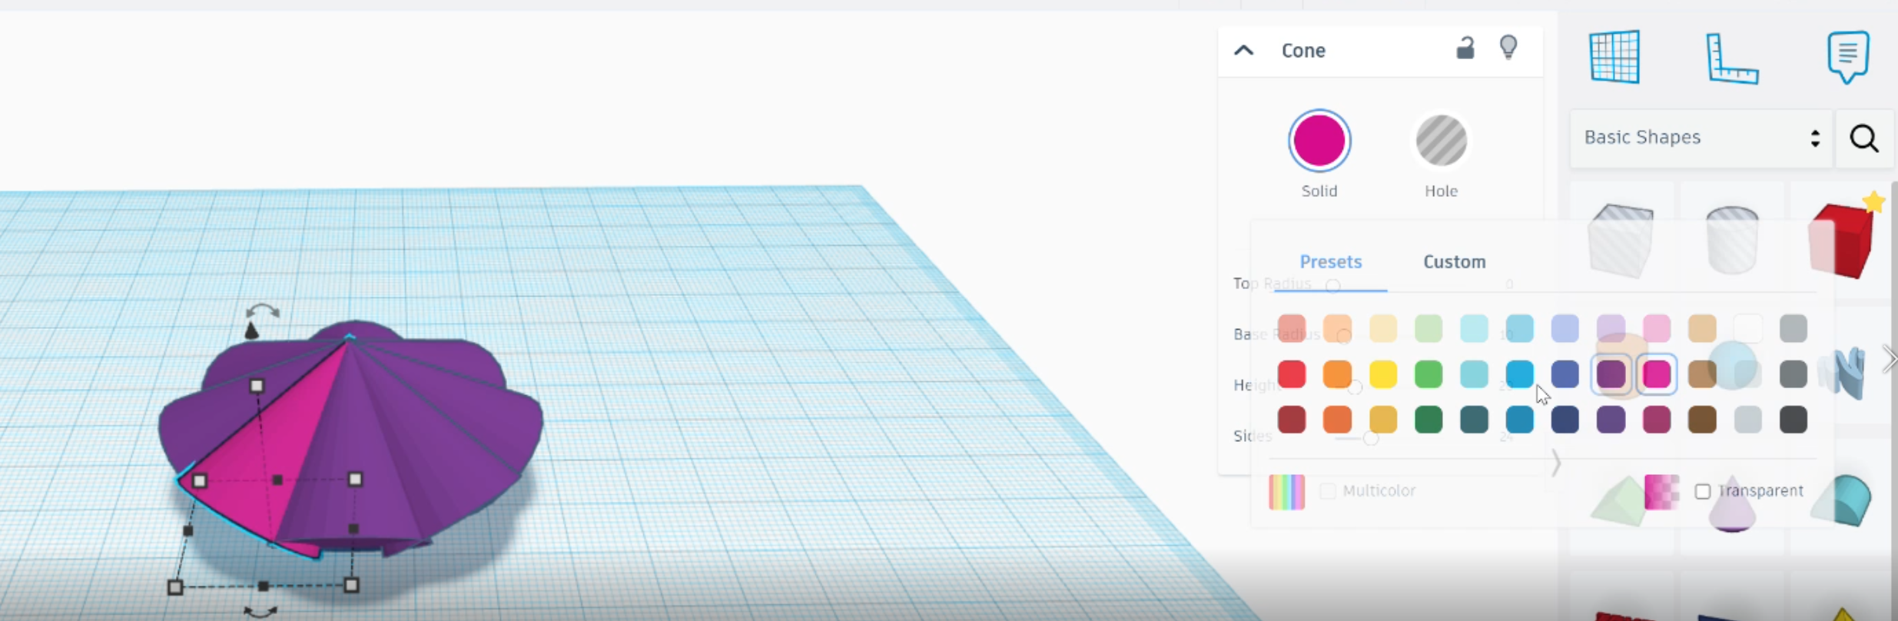The image size is (1898, 621).
Task: Pick the light pink pastel swatch
Action: 1657,329
